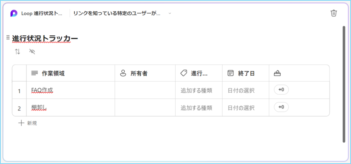
Task: Delete the component with trash icon
Action: coord(334,13)
